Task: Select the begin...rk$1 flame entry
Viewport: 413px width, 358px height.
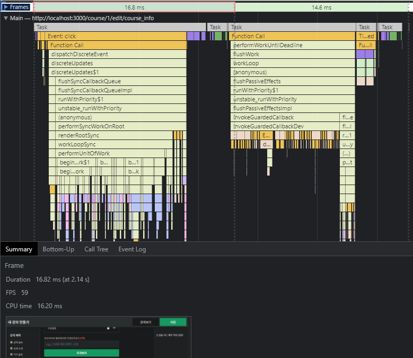Action: pos(77,162)
